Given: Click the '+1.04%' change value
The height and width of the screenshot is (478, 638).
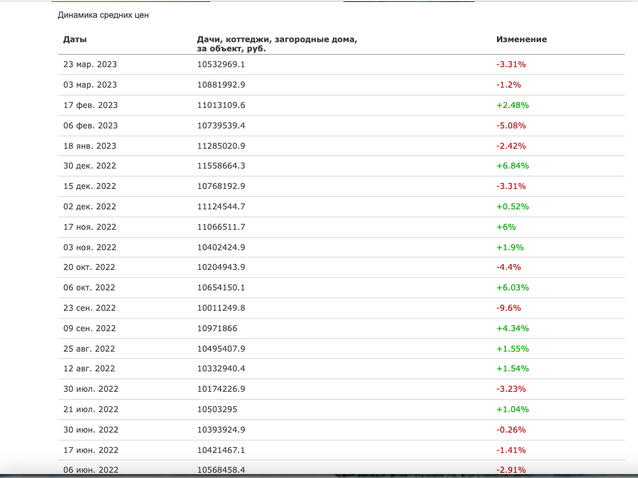Looking at the screenshot, I should [x=513, y=409].
